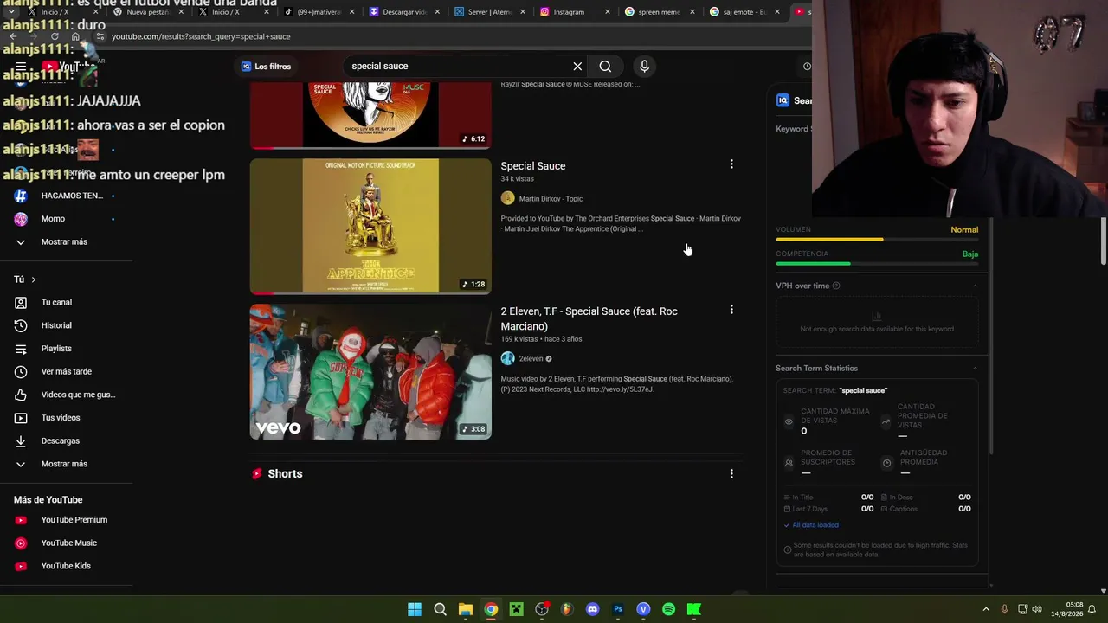Click the thumbs-up liked videos icon

click(21, 395)
